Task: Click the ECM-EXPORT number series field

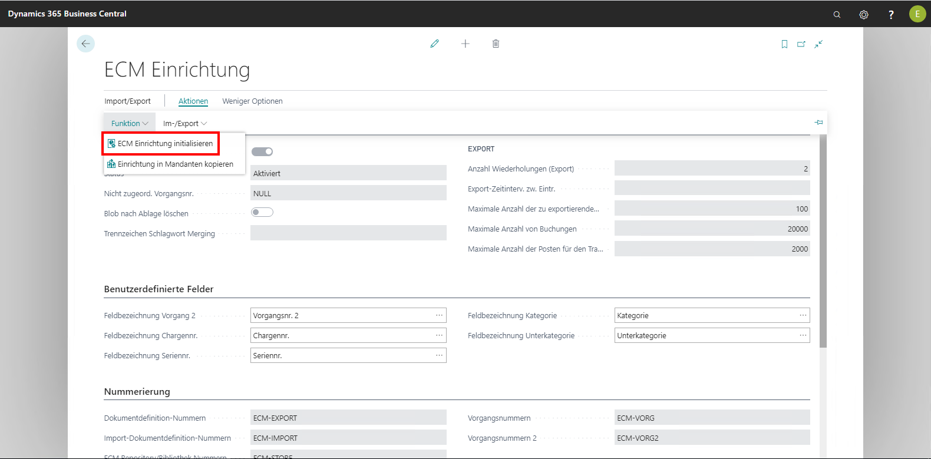Action: click(x=348, y=418)
